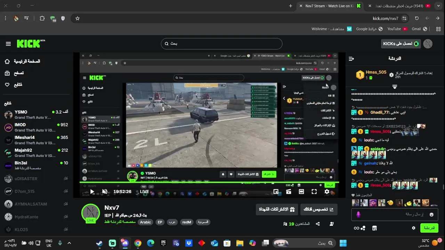Open Chrome three-dot menu
The height and width of the screenshot is (250, 445).
[x=6, y=18]
